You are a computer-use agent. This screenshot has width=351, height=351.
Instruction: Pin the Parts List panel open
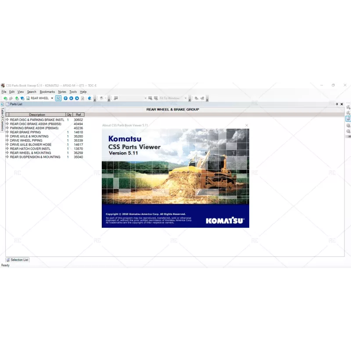pyautogui.click(x=337, y=104)
